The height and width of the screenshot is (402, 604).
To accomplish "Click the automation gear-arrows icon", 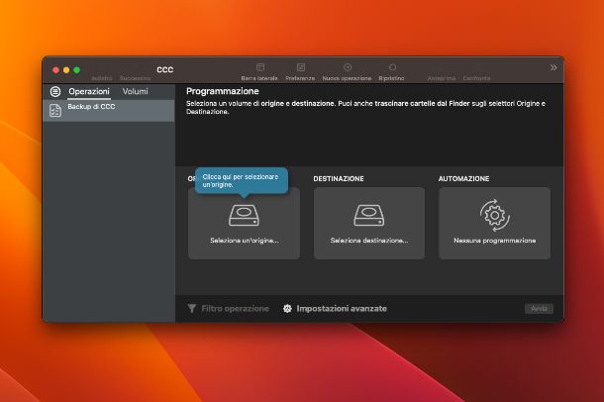I will pyautogui.click(x=495, y=215).
